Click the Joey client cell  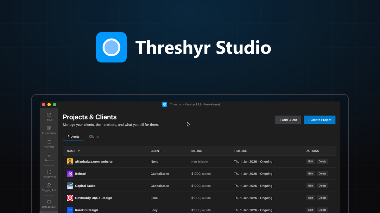(154, 210)
